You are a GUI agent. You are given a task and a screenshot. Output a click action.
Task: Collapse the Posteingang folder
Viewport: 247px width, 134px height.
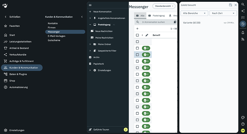pyautogui.click(x=90, y=25)
